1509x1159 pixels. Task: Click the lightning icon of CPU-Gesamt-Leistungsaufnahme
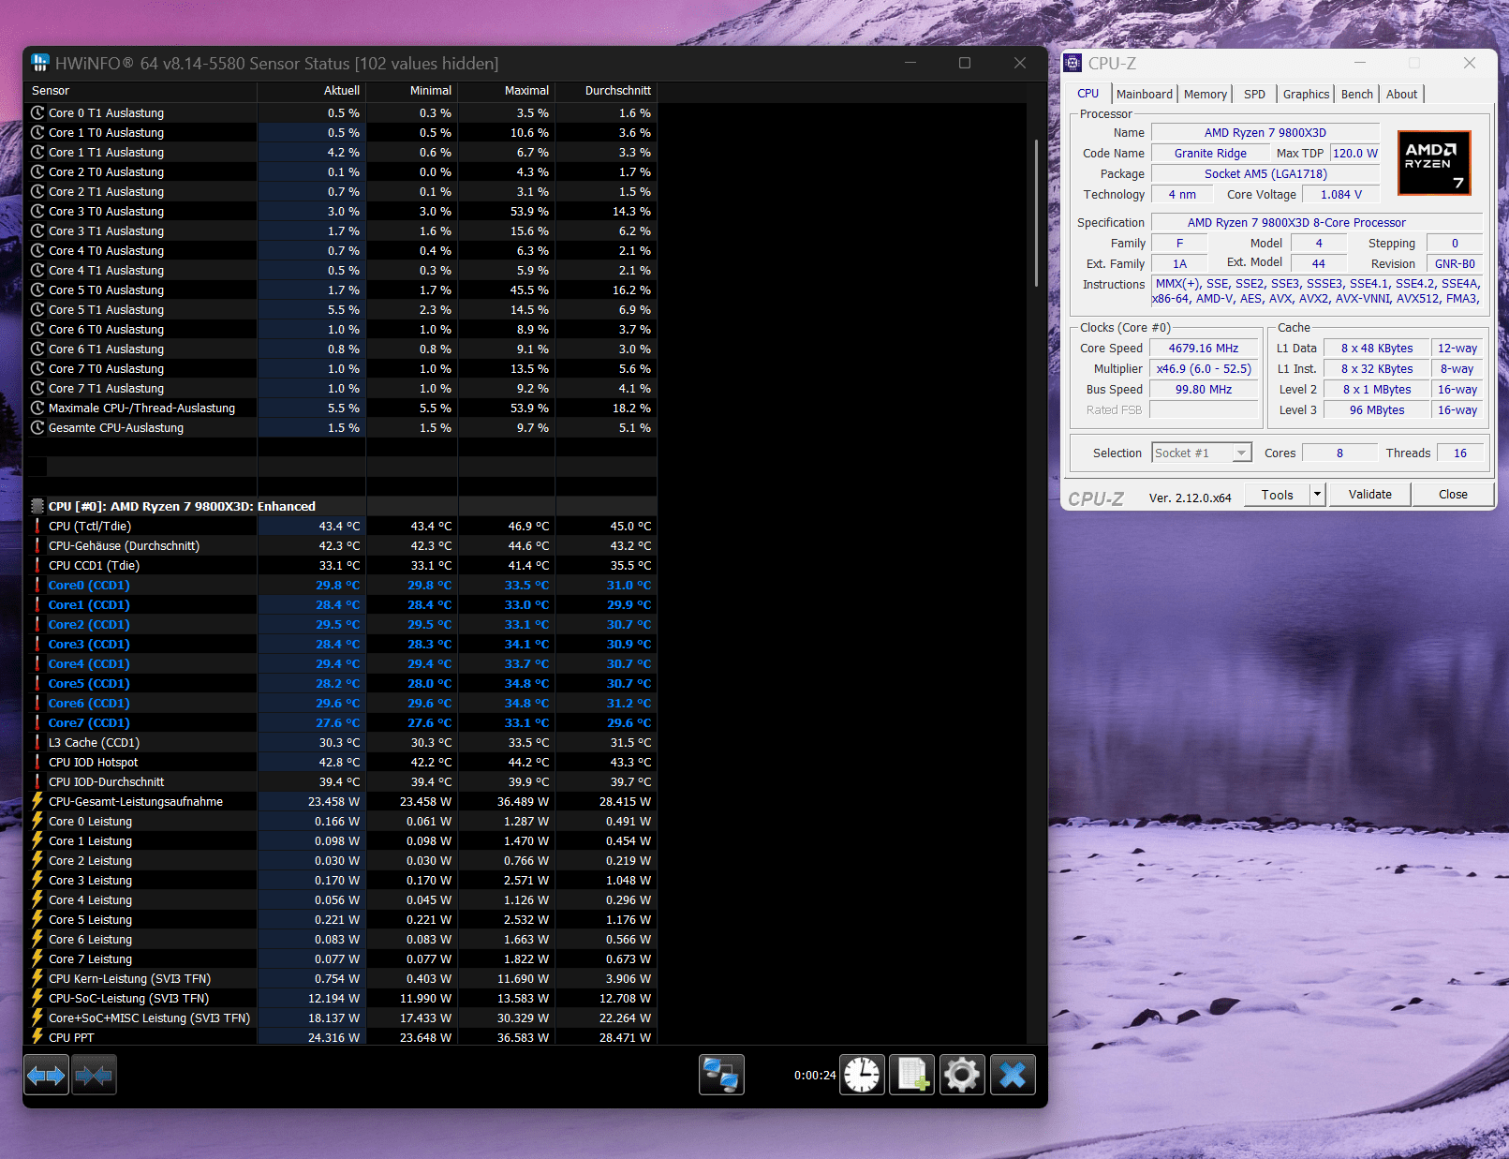coord(37,801)
